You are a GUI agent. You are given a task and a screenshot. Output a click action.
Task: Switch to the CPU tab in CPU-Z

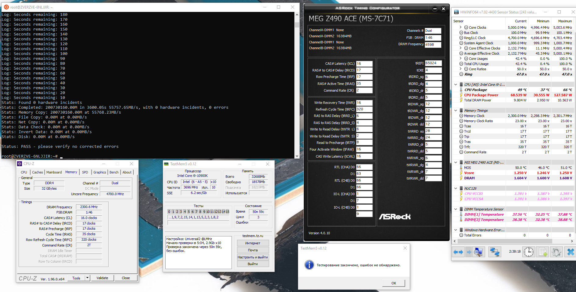[24, 172]
